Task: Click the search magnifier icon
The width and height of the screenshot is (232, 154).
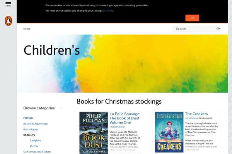Action: tap(218, 29)
